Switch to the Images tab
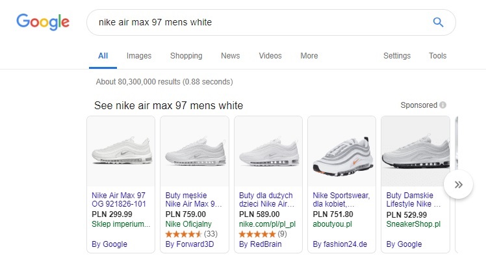The height and width of the screenshot is (269, 486). (139, 56)
